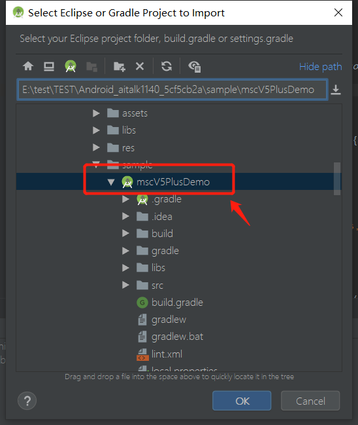Collapse the mscV5PlusDemo project node

111,182
